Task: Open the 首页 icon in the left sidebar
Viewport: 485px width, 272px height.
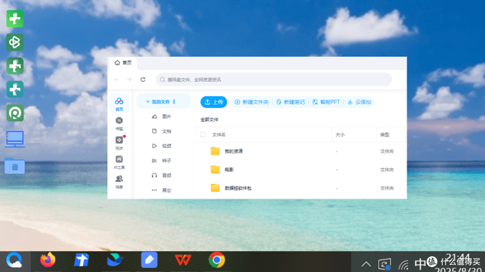Action: [x=119, y=104]
